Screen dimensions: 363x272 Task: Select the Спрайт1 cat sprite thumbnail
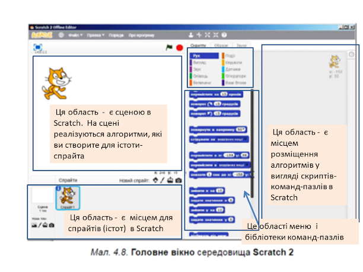click(68, 198)
